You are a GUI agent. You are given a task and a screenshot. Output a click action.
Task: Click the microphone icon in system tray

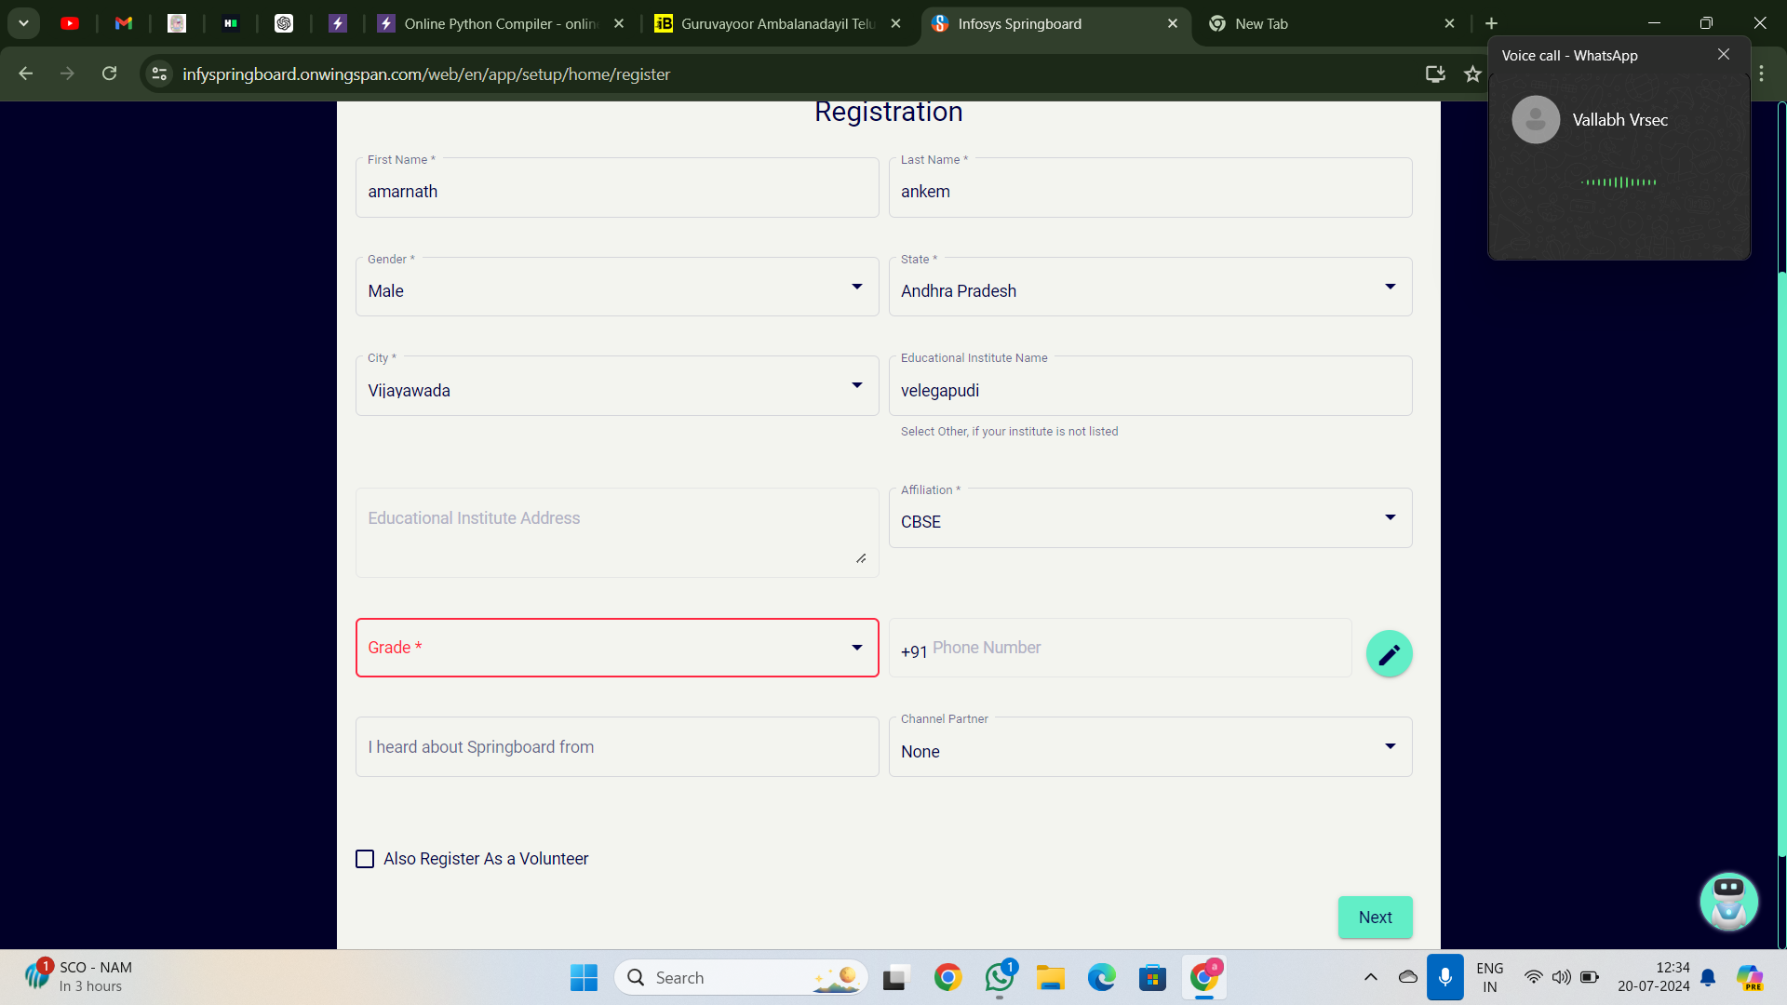pos(1445,977)
